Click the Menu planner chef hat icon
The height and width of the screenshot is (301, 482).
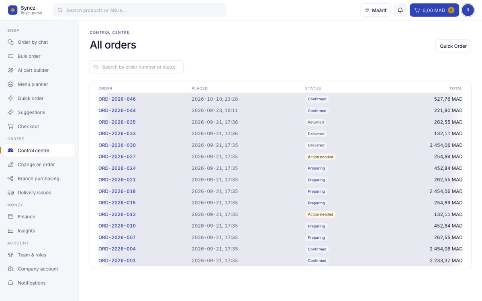click(10, 84)
